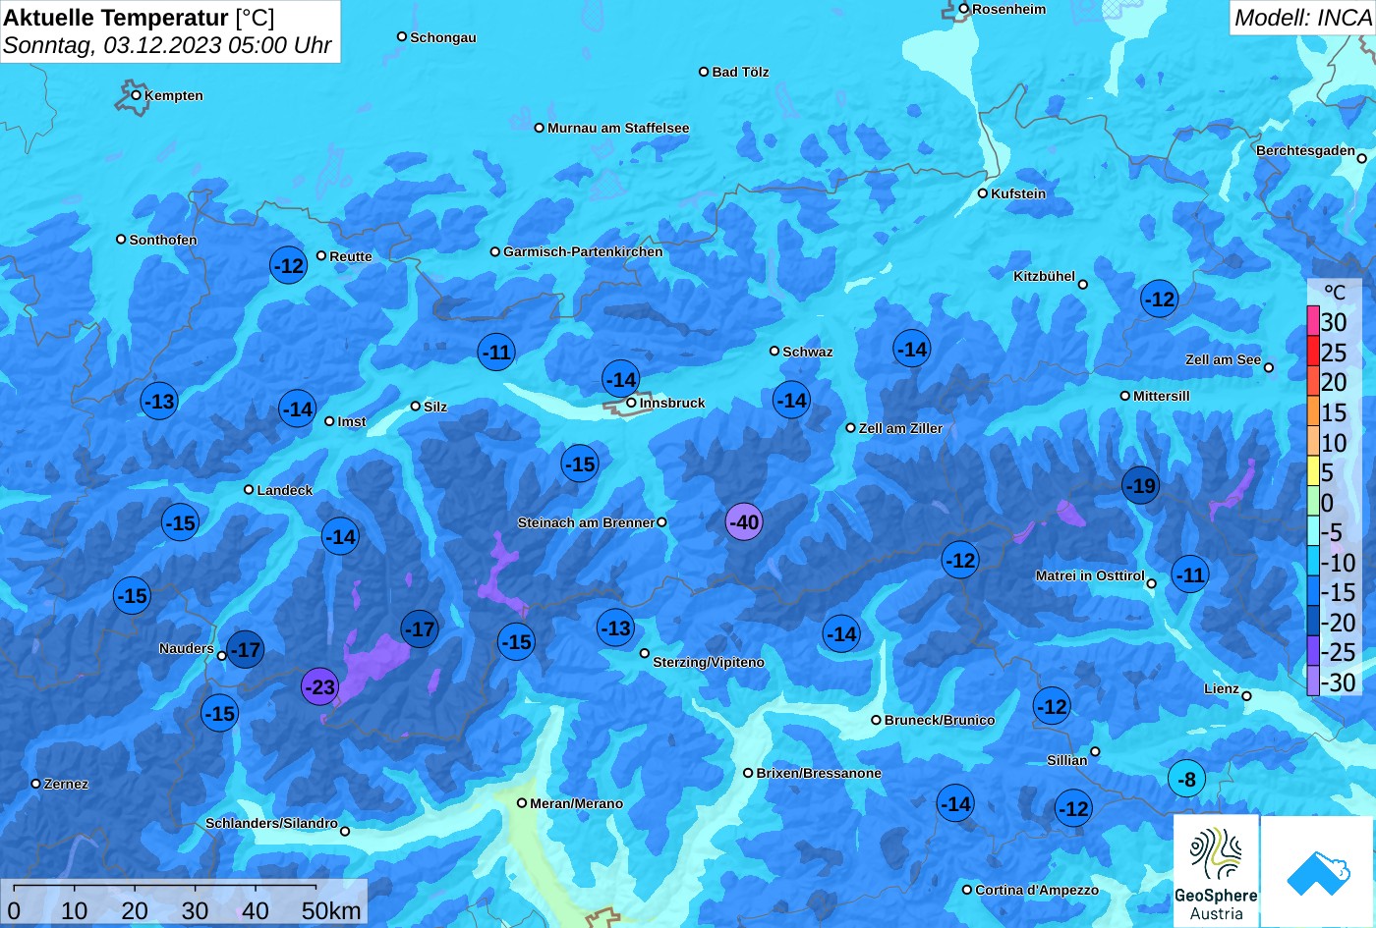Click the Aktuelle Temperatur [°C] title
1376x928 pixels.
[140, 17]
